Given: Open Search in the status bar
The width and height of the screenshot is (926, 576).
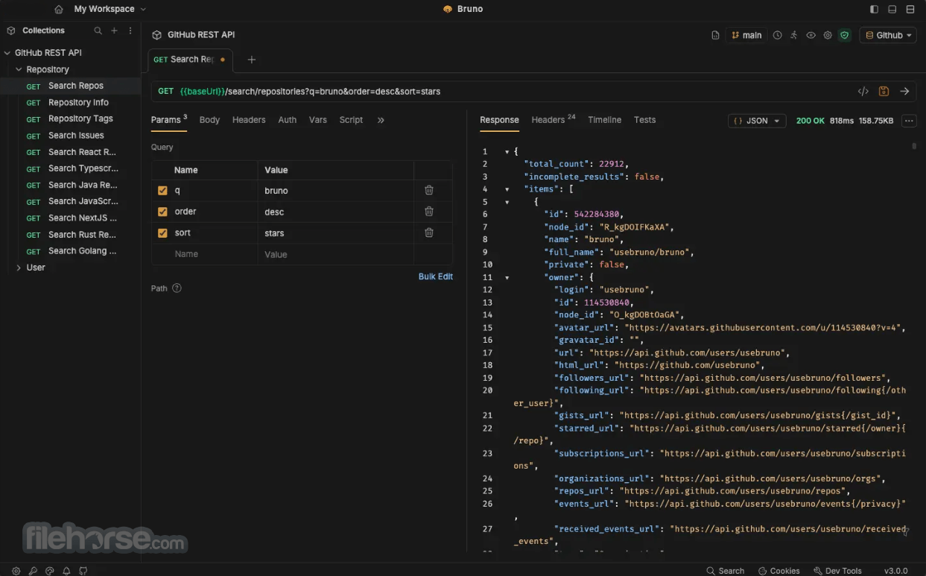Looking at the screenshot, I should [725, 571].
